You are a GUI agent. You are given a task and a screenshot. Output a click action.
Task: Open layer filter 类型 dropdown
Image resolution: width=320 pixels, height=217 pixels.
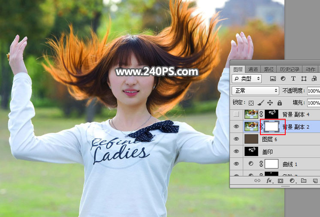pos(247,79)
